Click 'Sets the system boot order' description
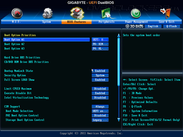 142,35
